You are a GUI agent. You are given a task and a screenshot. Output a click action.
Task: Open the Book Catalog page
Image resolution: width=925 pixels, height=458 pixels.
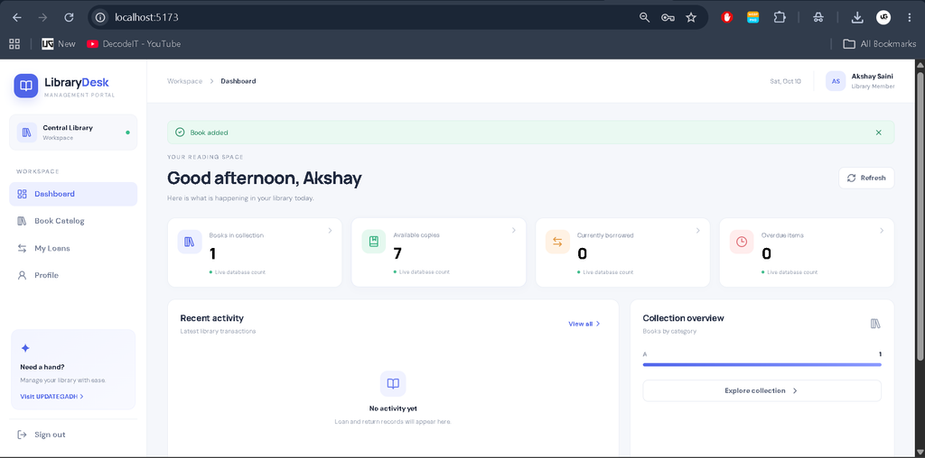tap(73, 221)
